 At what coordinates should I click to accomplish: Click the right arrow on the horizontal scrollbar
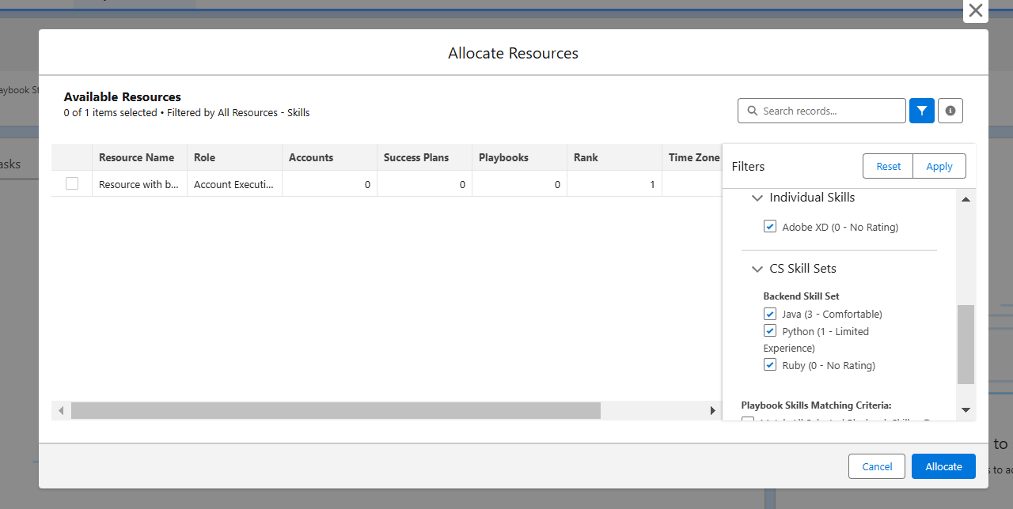[712, 410]
